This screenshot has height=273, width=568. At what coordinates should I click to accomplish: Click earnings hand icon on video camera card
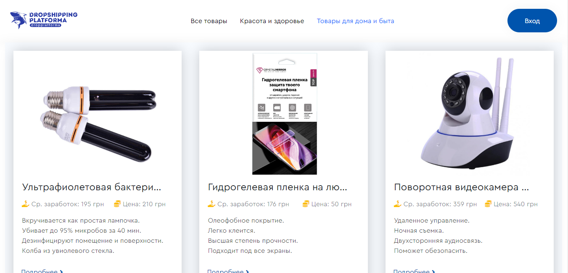397,204
